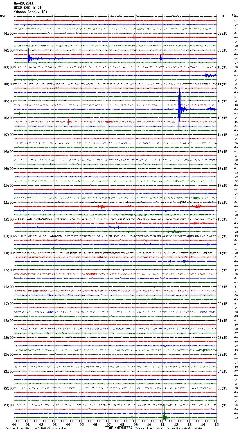
Task: Click the 16:15 UTC time label
Action: [x=222, y=169]
